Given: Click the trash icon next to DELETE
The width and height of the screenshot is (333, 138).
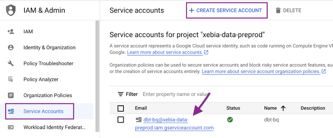Looking at the screenshot, I should click(278, 10).
